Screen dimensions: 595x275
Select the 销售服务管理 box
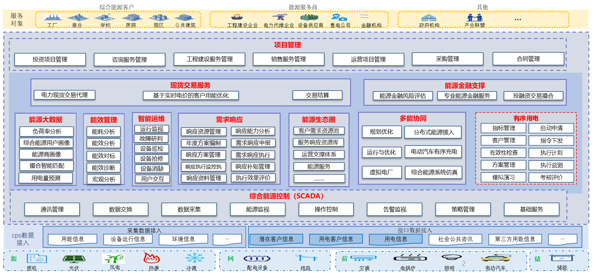(x=289, y=59)
